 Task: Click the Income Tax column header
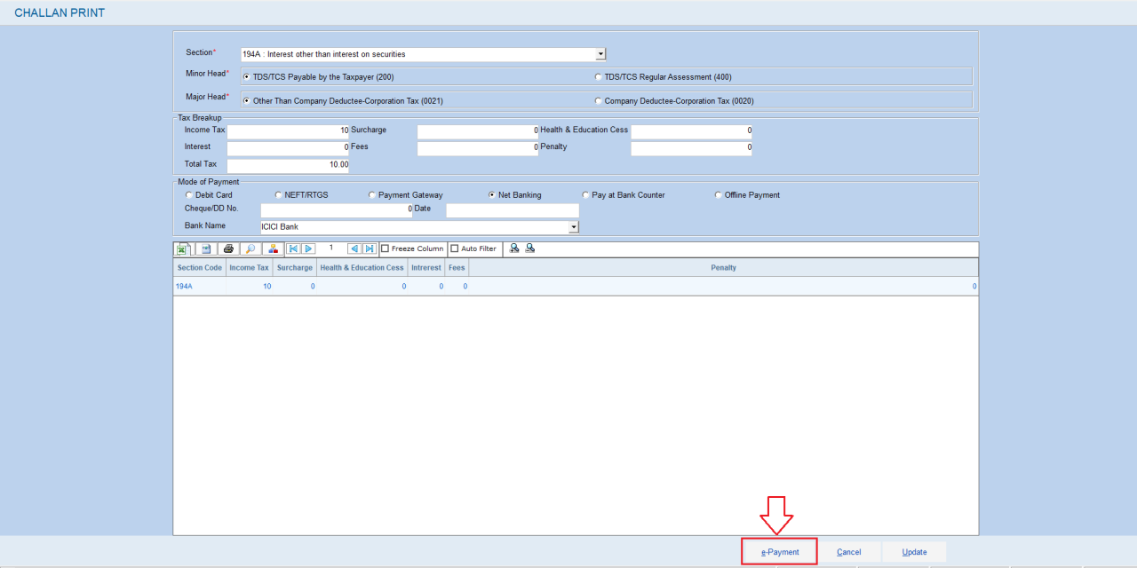point(249,268)
